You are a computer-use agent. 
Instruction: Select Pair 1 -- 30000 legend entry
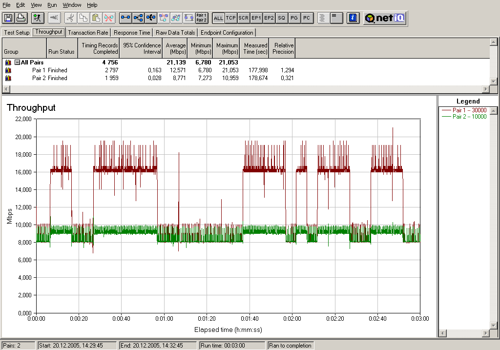pos(469,110)
